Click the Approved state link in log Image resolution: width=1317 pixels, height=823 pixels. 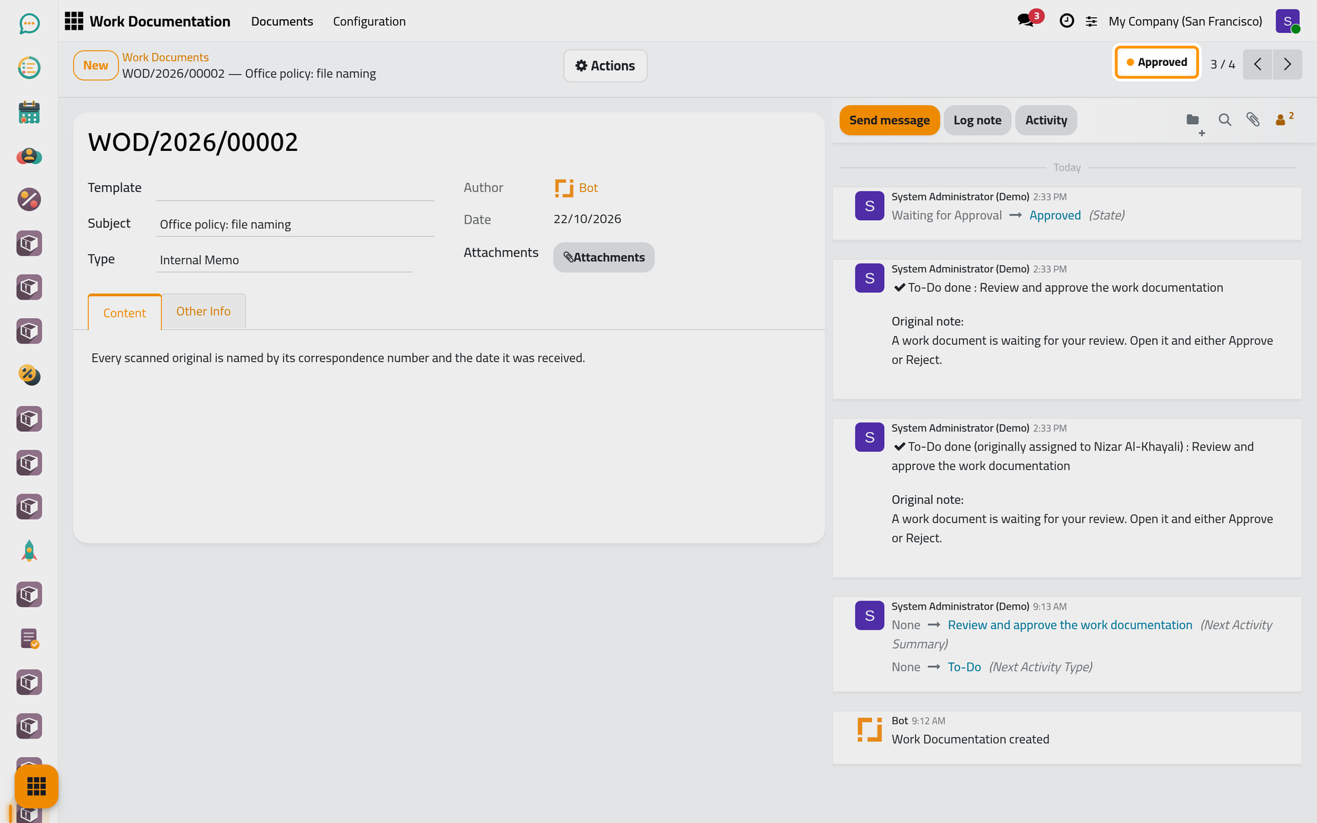1054,215
